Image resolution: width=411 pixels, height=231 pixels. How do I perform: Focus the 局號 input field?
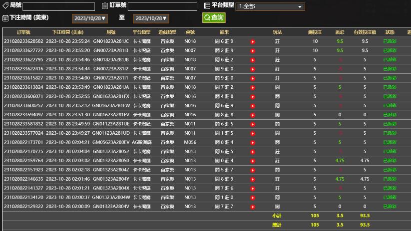tap(59, 6)
